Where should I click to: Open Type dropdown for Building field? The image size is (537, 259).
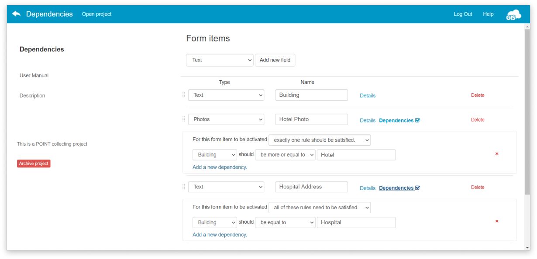(226, 95)
